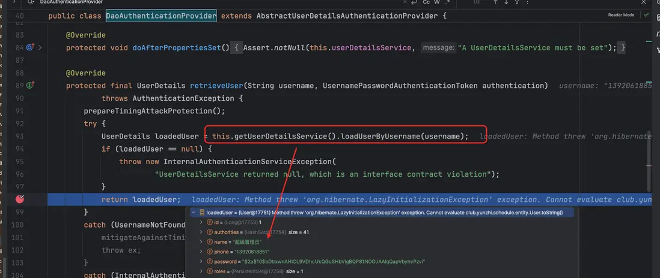The height and width of the screenshot is (278, 660).
Task: Click the highlighted DaoAuthenticationProvider class name
Action: tap(161, 16)
